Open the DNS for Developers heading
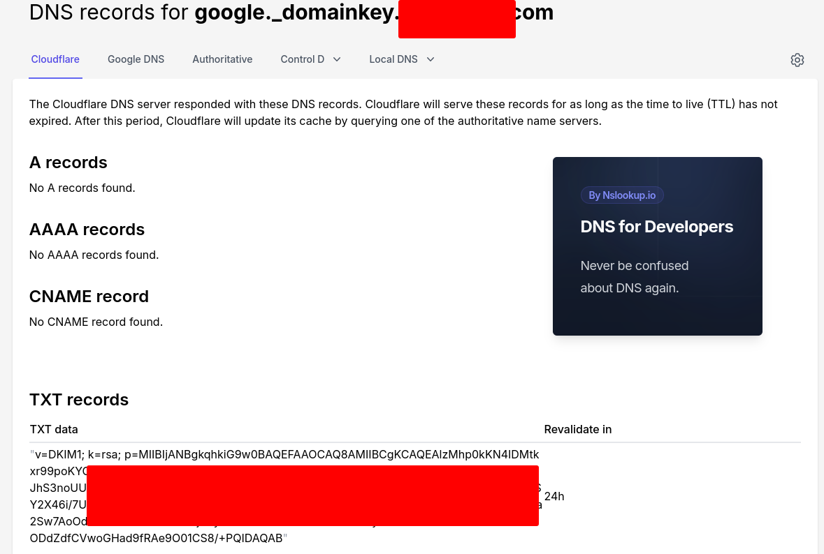The image size is (824, 554). click(x=656, y=227)
